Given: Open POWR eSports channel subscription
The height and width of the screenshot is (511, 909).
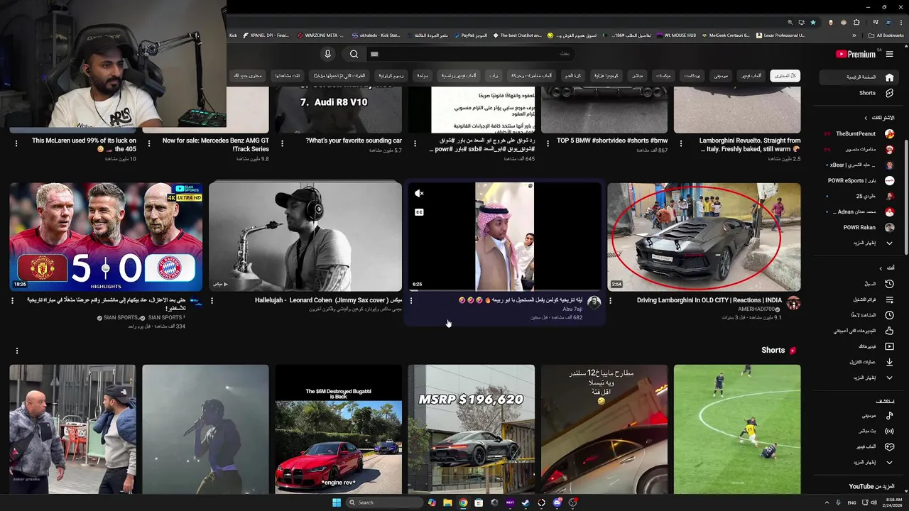Looking at the screenshot, I should tap(858, 180).
